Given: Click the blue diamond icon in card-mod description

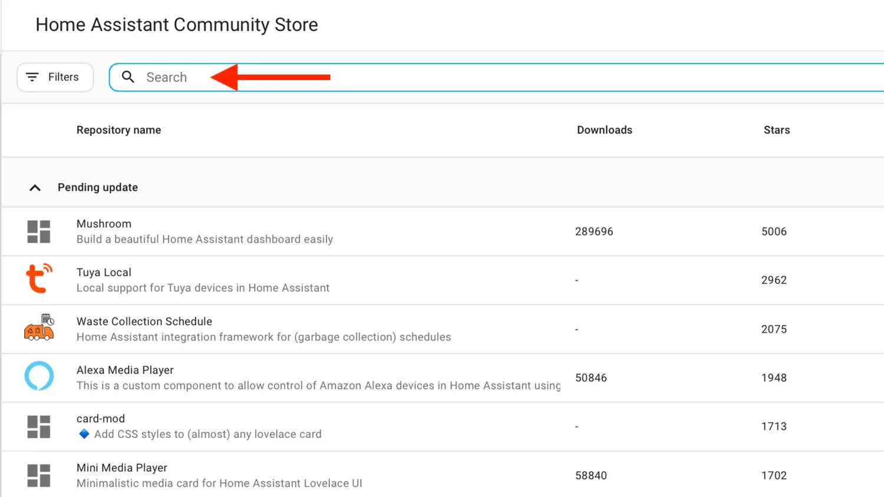Looking at the screenshot, I should (84, 434).
